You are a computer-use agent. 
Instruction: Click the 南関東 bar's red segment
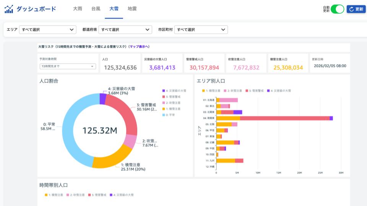tap(284, 118)
